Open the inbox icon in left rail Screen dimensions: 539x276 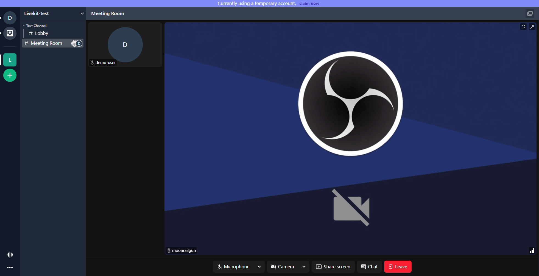pyautogui.click(x=10, y=33)
